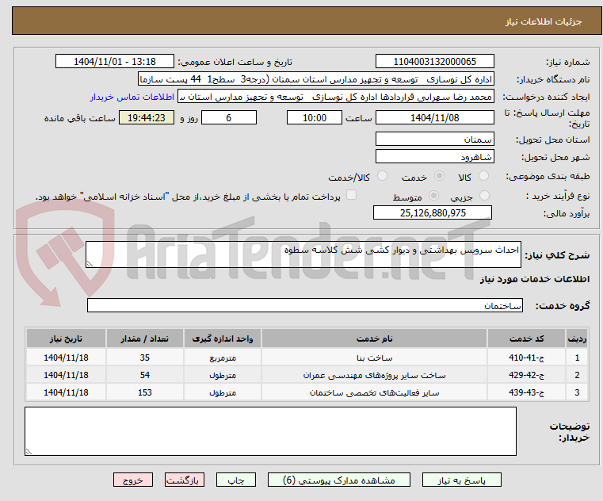Click the متر طول unit in row 2
This screenshot has height=501, width=603.
(223, 375)
